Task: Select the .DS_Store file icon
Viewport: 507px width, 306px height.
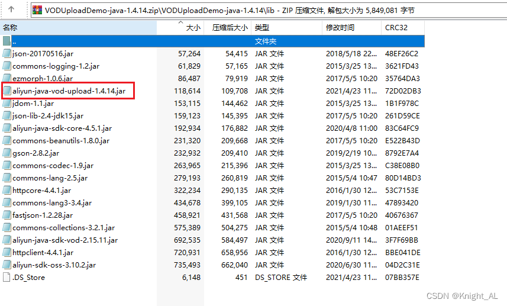Action: point(7,277)
